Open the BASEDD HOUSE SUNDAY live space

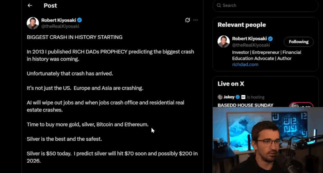point(245,105)
